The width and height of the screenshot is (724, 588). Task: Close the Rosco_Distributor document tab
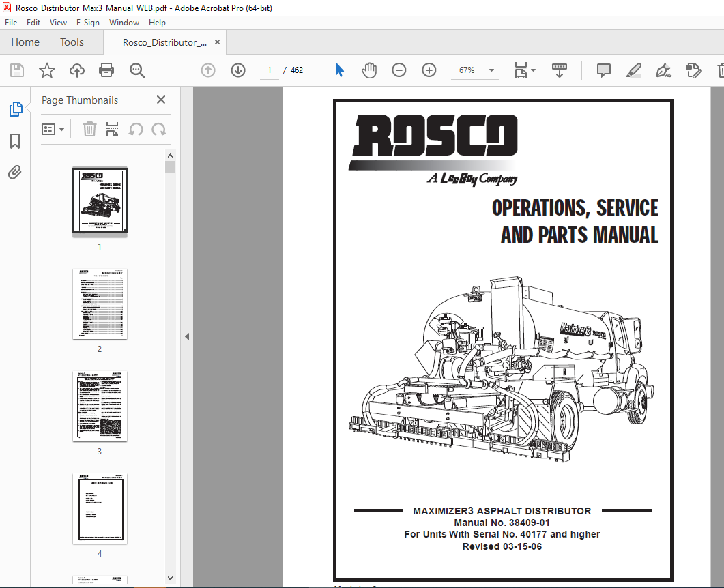[217, 42]
